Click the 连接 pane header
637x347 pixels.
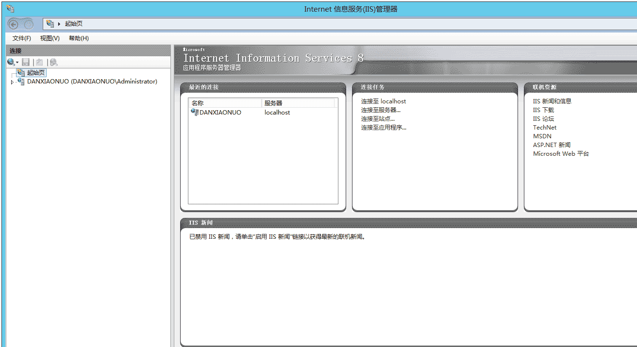click(88, 50)
